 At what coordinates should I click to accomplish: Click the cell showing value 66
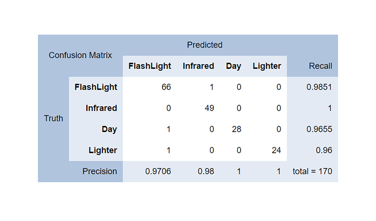[x=166, y=87]
